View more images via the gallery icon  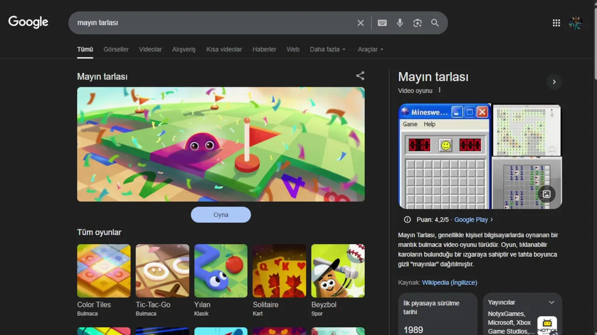pyautogui.click(x=547, y=194)
